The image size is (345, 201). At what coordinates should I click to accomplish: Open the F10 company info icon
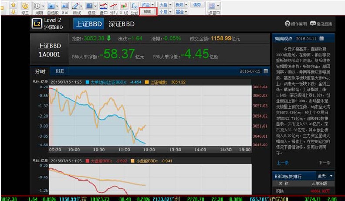64,8
